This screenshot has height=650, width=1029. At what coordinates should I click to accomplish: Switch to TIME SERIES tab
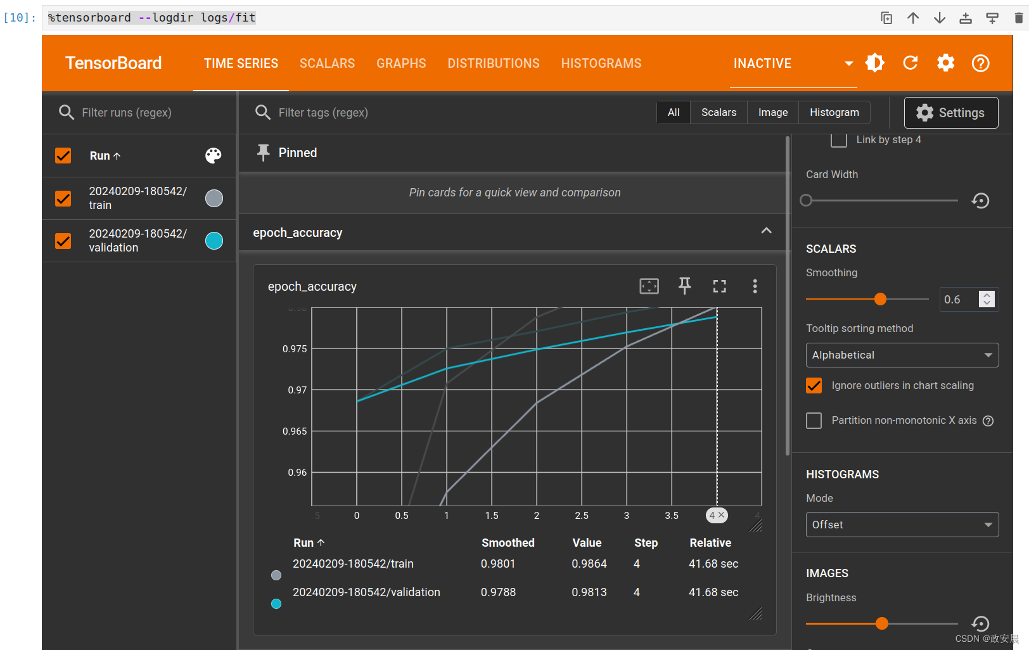click(x=241, y=63)
